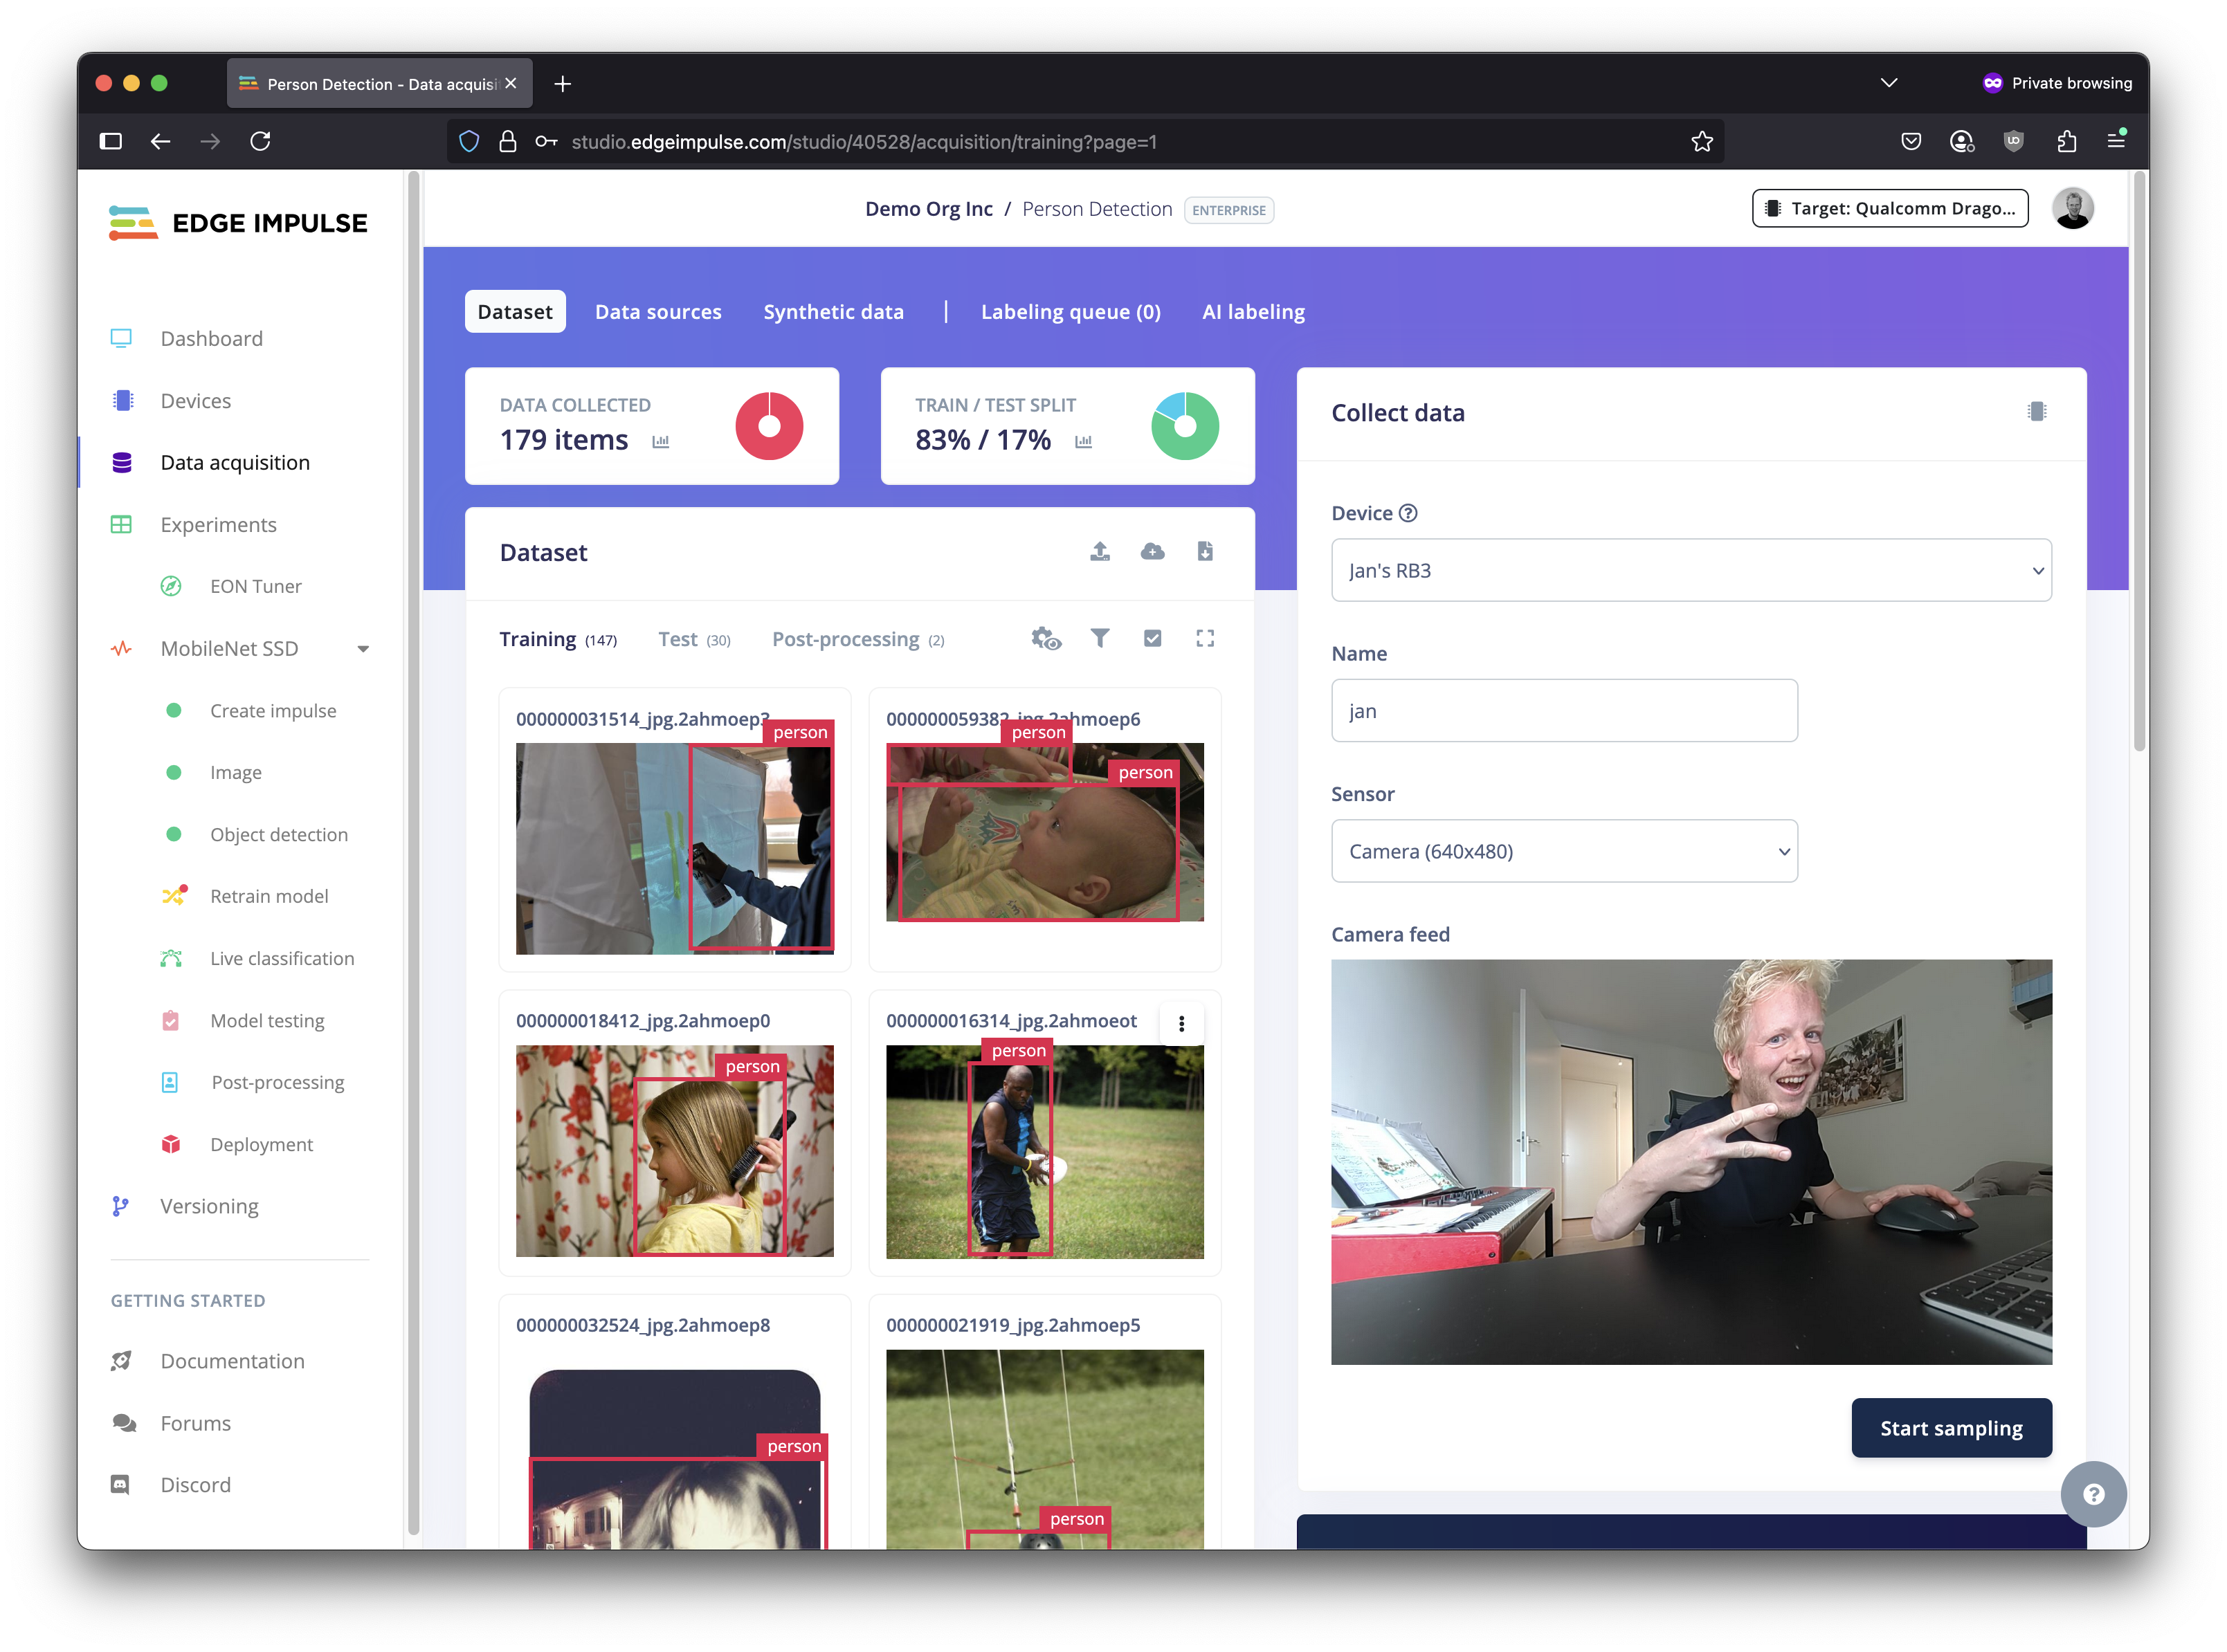The height and width of the screenshot is (1652, 2227).
Task: Click chart icon beside 83% / 17% split
Action: click(1084, 441)
